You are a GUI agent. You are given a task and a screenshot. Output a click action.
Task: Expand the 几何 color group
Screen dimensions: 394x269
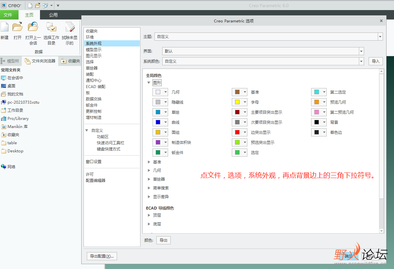tap(149, 171)
